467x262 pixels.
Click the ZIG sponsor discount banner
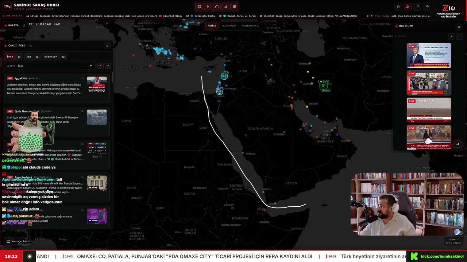448,11
